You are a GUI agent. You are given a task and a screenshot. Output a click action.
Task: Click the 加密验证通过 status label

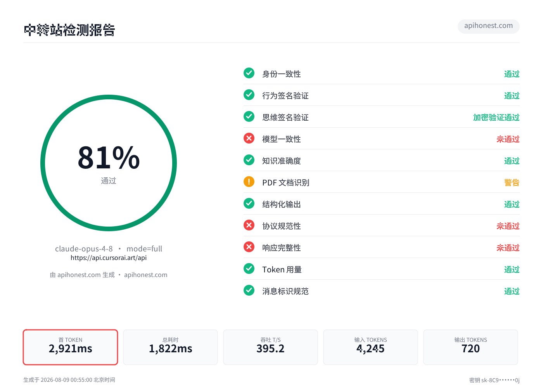click(x=496, y=117)
